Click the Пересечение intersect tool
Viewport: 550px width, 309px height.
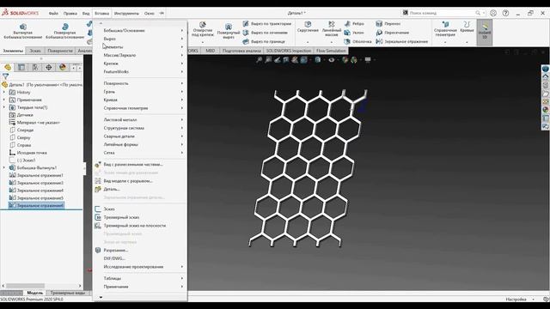(x=392, y=33)
